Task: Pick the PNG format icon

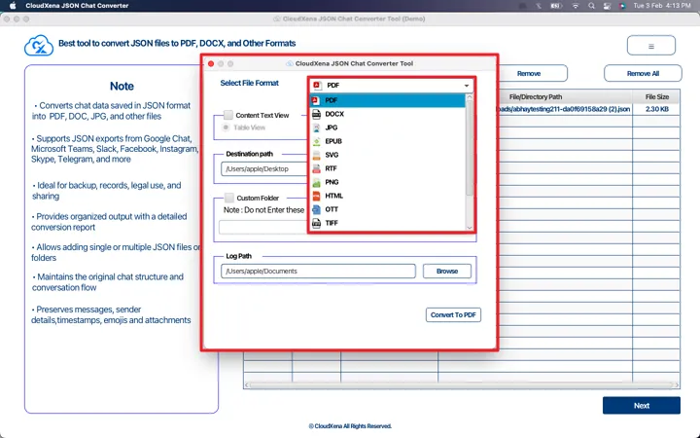Action: [316, 182]
